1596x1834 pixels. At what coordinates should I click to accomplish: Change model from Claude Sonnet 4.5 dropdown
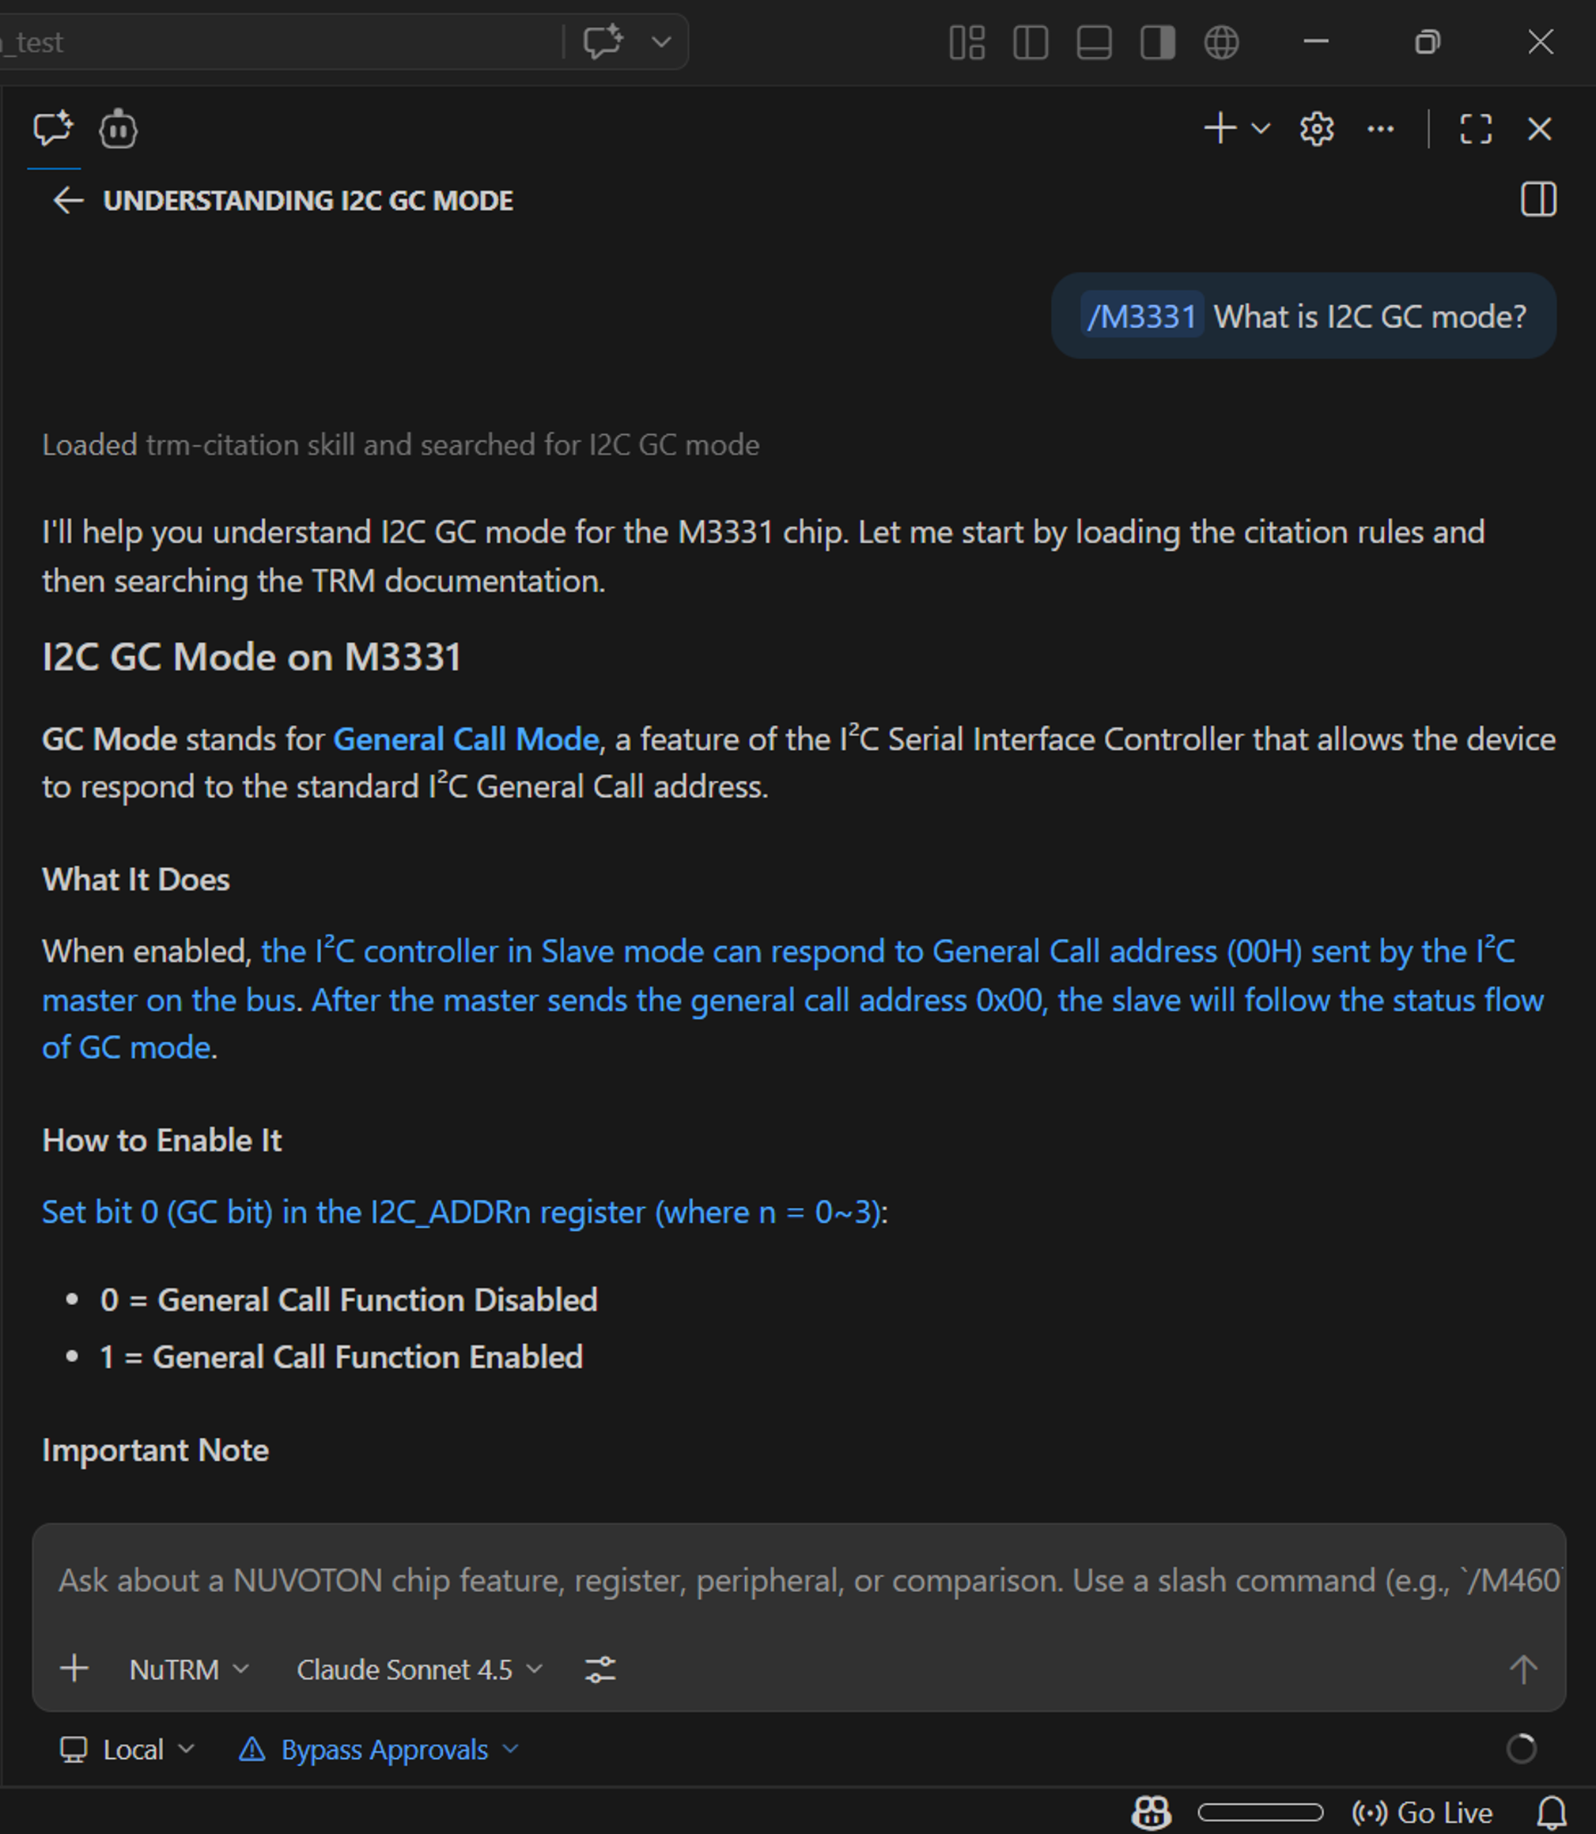click(x=418, y=1670)
